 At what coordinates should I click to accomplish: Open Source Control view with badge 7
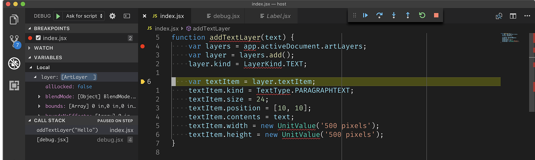coord(14,42)
